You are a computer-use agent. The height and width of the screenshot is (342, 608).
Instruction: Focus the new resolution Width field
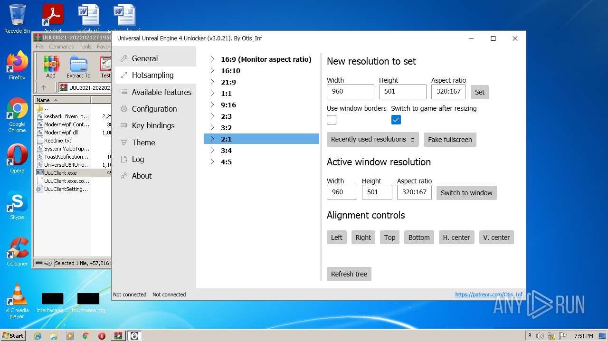tap(351, 92)
